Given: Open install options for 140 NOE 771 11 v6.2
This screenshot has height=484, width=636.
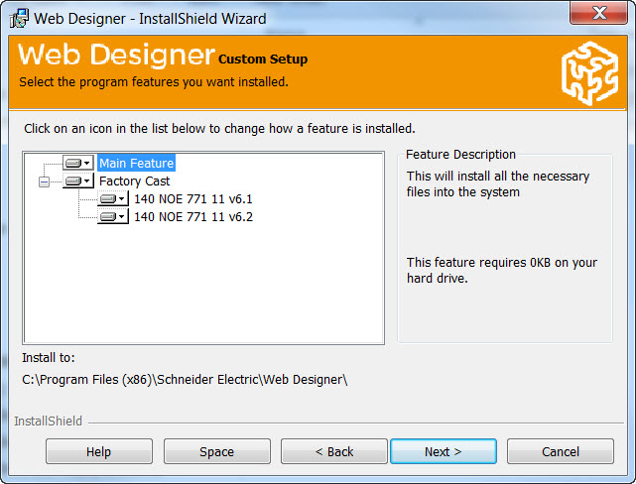Looking at the screenshot, I should 113,217.
